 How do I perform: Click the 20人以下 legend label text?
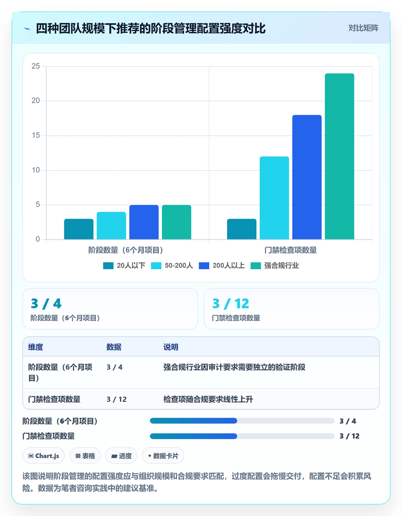pyautogui.click(x=131, y=266)
